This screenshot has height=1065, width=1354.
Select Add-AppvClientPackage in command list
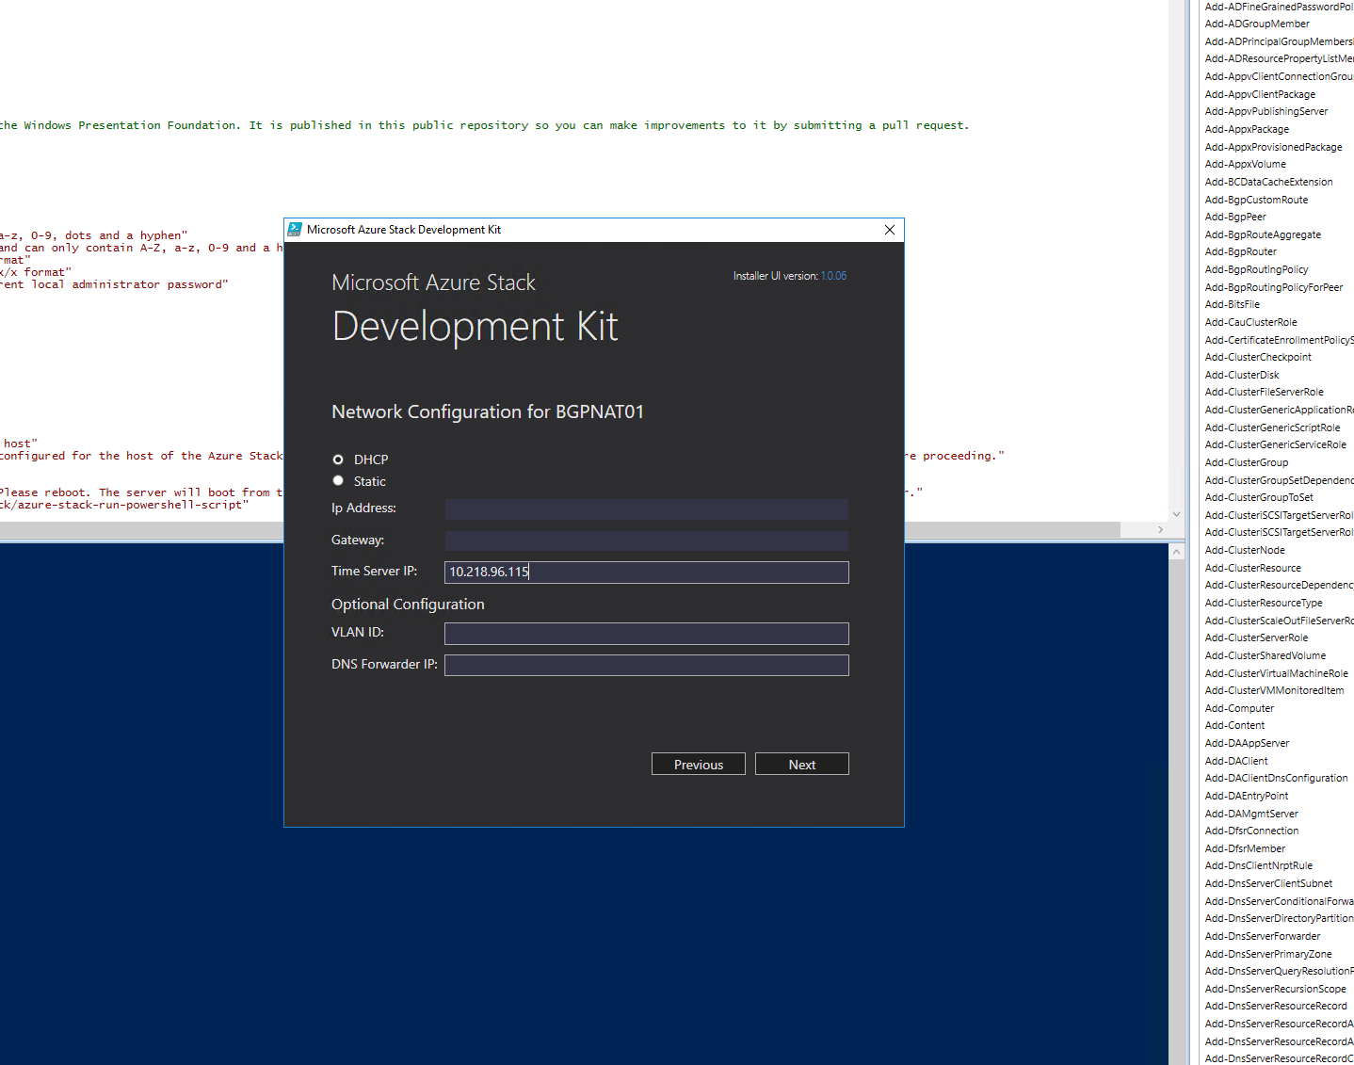[x=1260, y=94]
